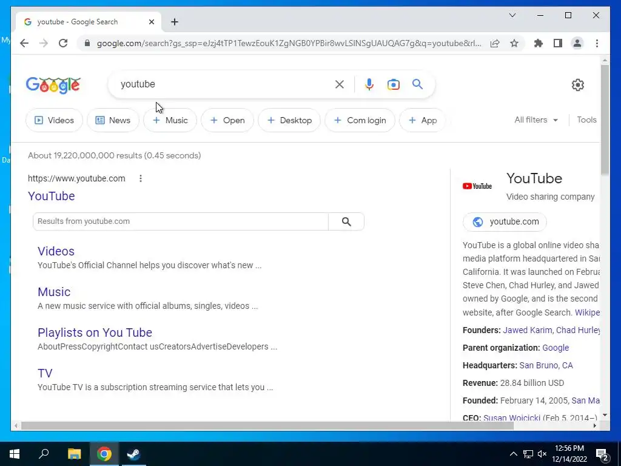The width and height of the screenshot is (621, 466).
Task: Click the scroll-down arrow of vertical scrollbar
Action: [x=605, y=415]
